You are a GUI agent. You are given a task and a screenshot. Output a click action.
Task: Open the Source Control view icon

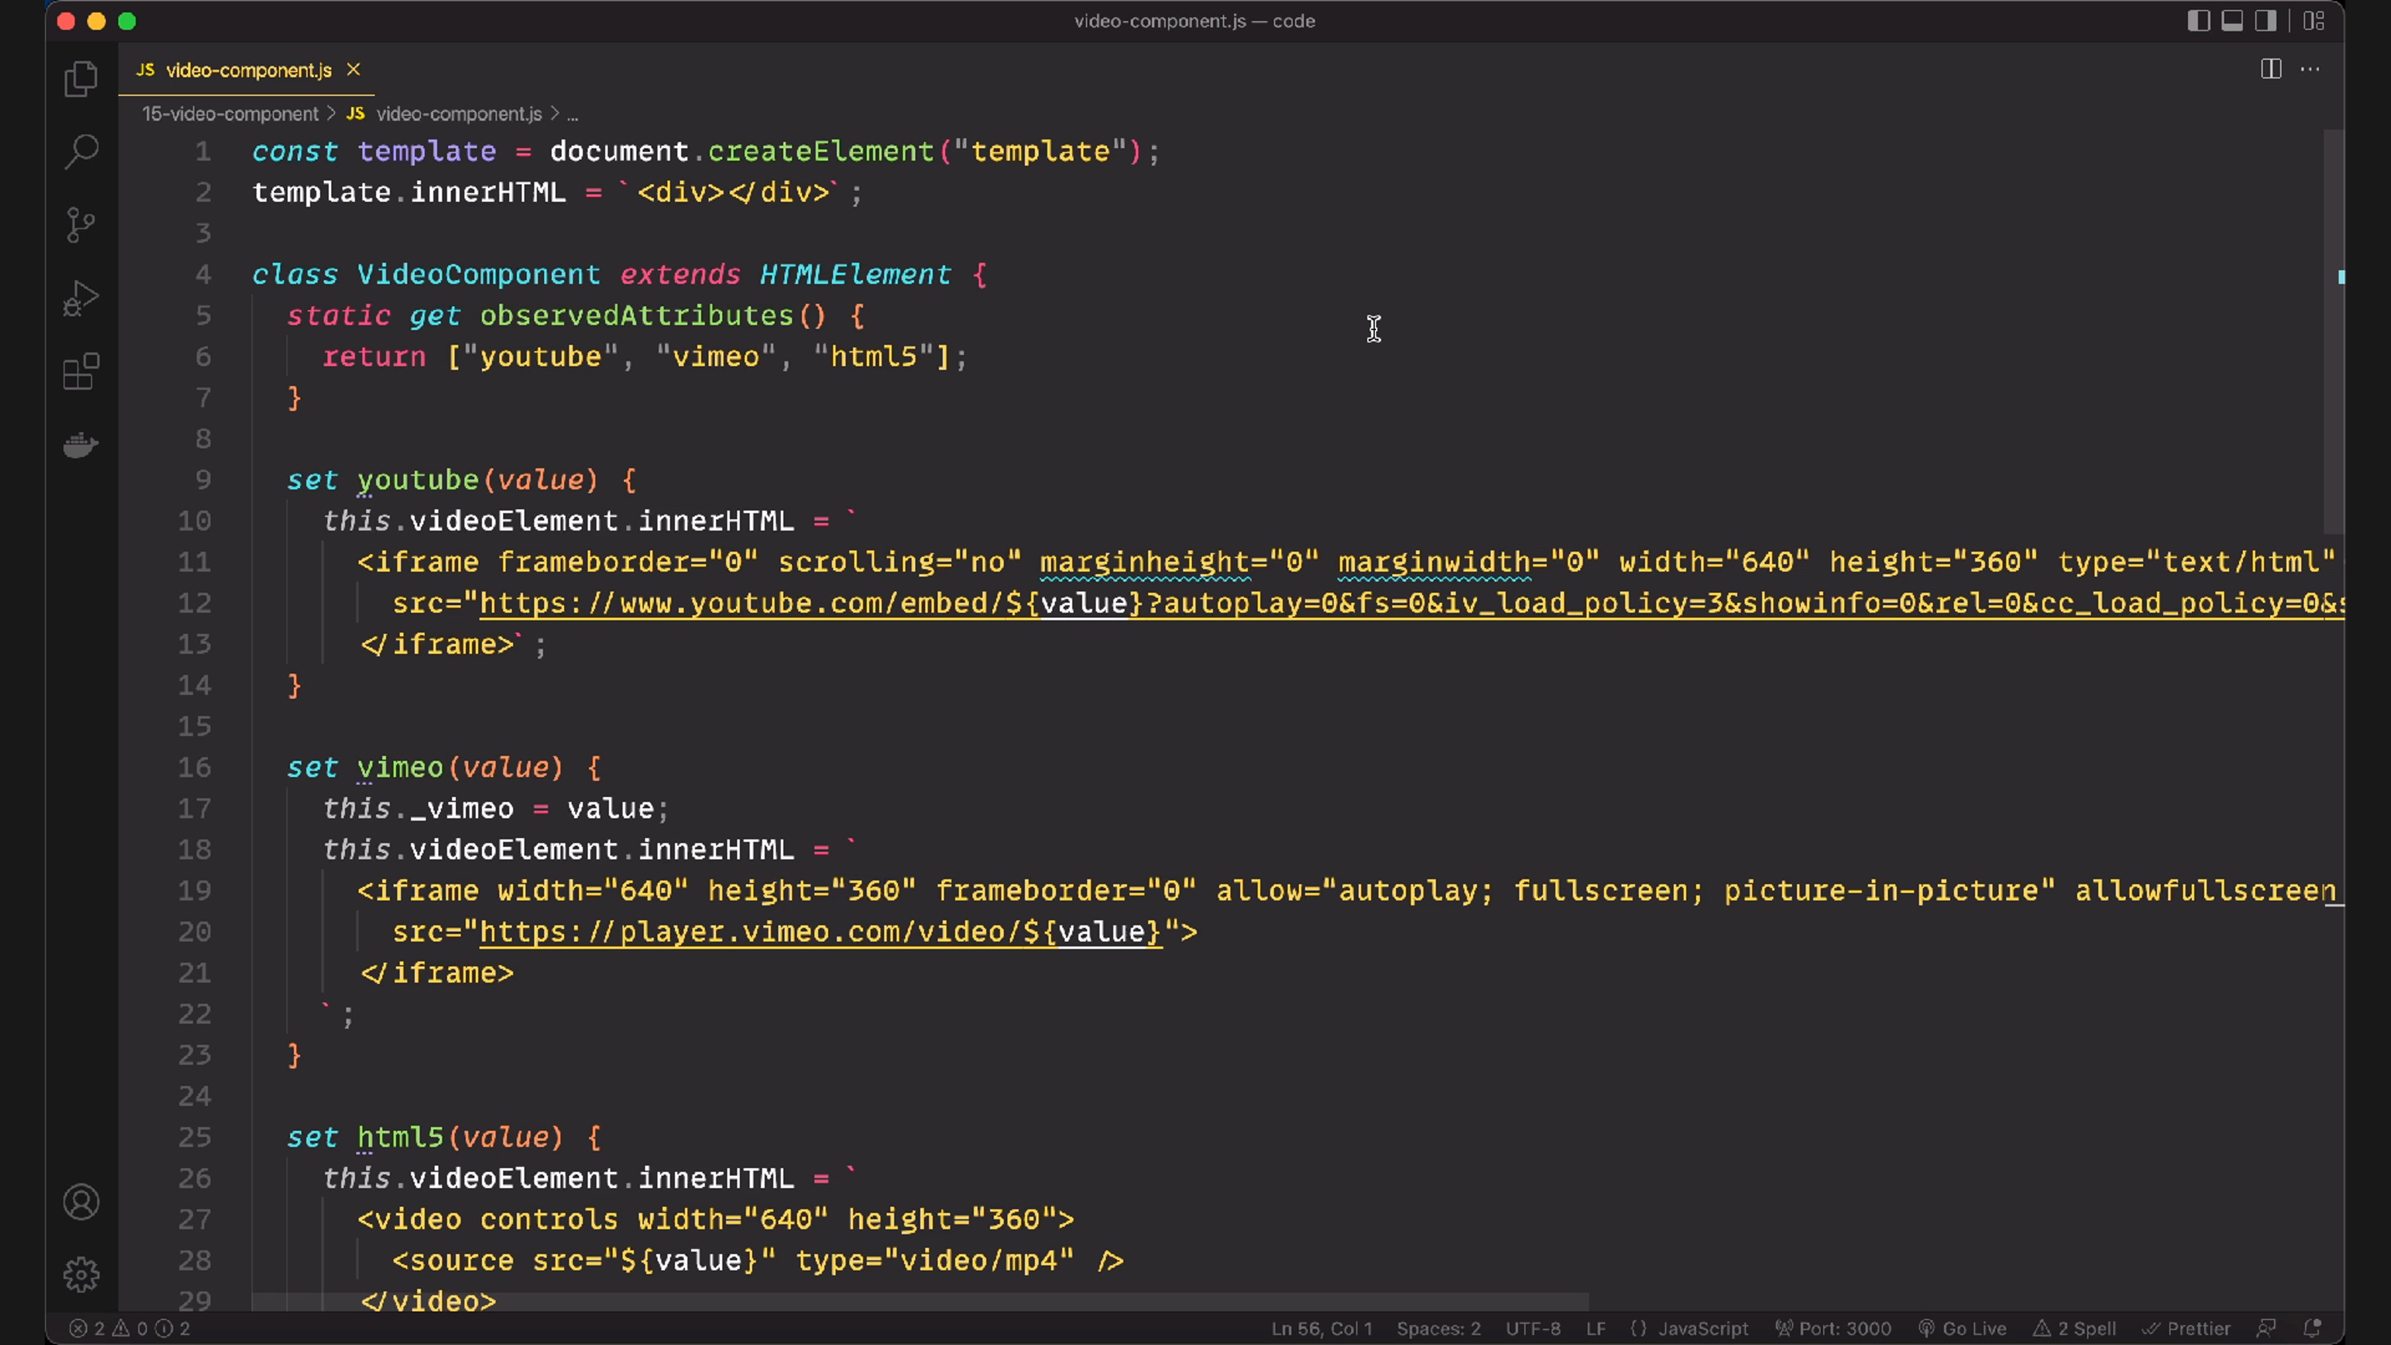click(81, 225)
